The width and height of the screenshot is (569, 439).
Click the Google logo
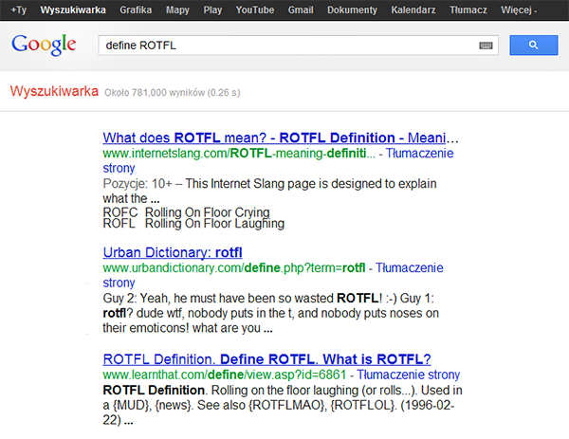click(x=44, y=45)
